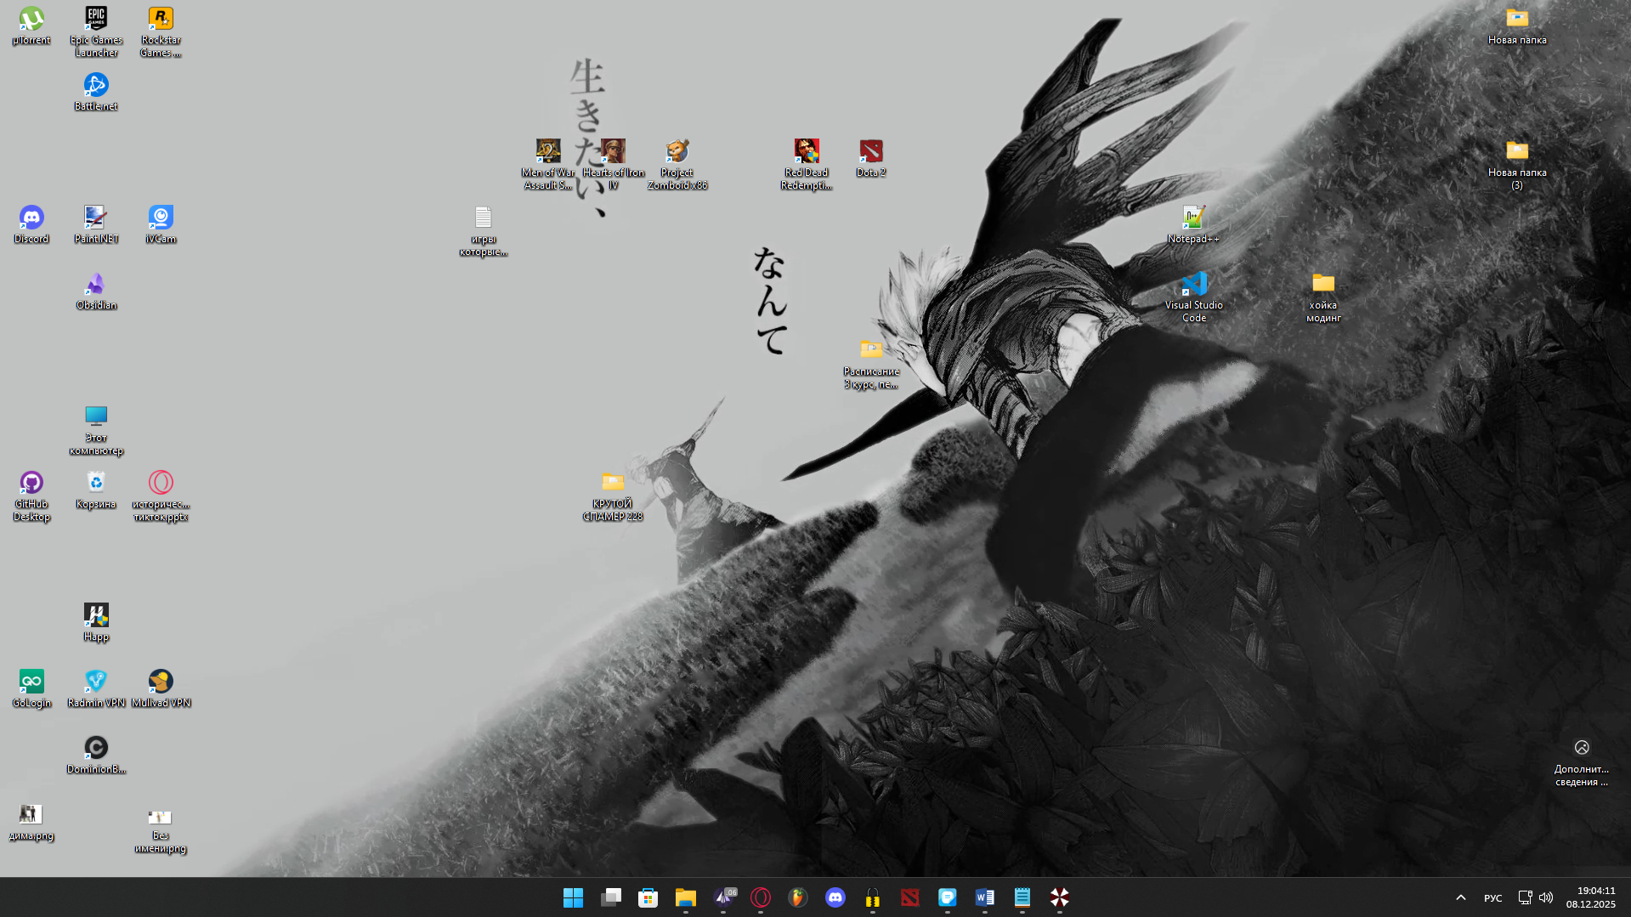Select the Этот компьютер icon
The image size is (1631, 917).
point(96,431)
